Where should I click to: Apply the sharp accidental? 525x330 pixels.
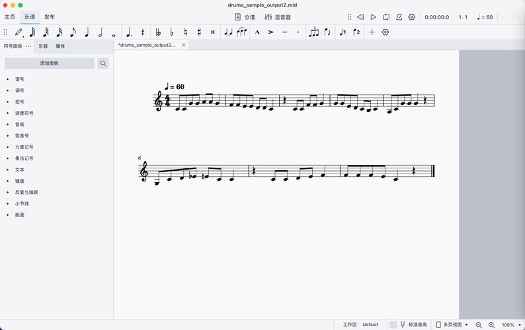click(x=199, y=32)
